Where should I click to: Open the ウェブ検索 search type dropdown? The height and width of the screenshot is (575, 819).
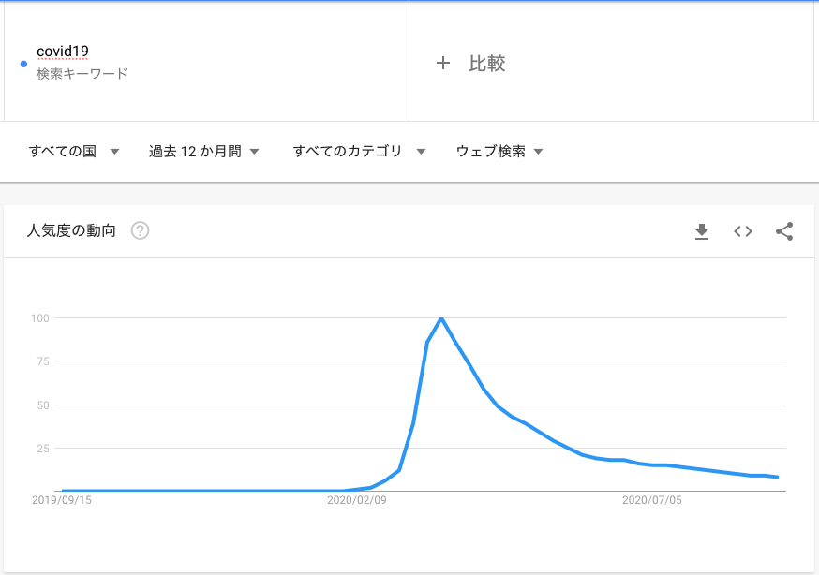click(x=499, y=152)
